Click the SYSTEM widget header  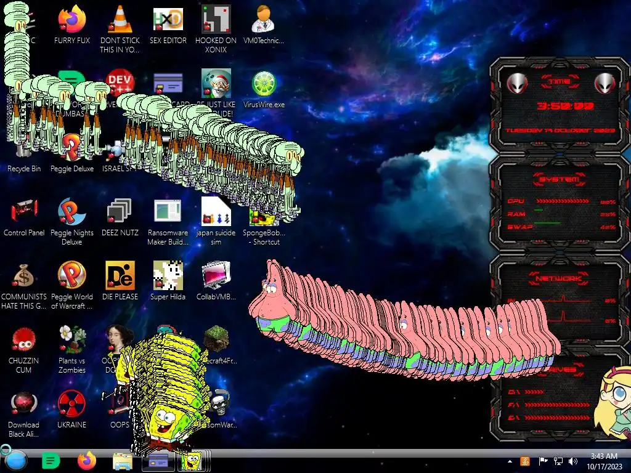click(x=560, y=179)
